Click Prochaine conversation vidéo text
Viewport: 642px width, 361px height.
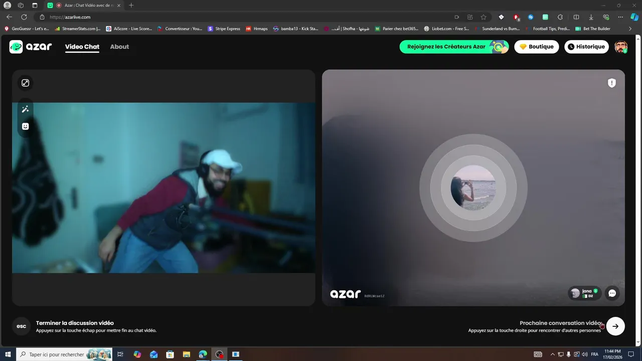pos(560,323)
